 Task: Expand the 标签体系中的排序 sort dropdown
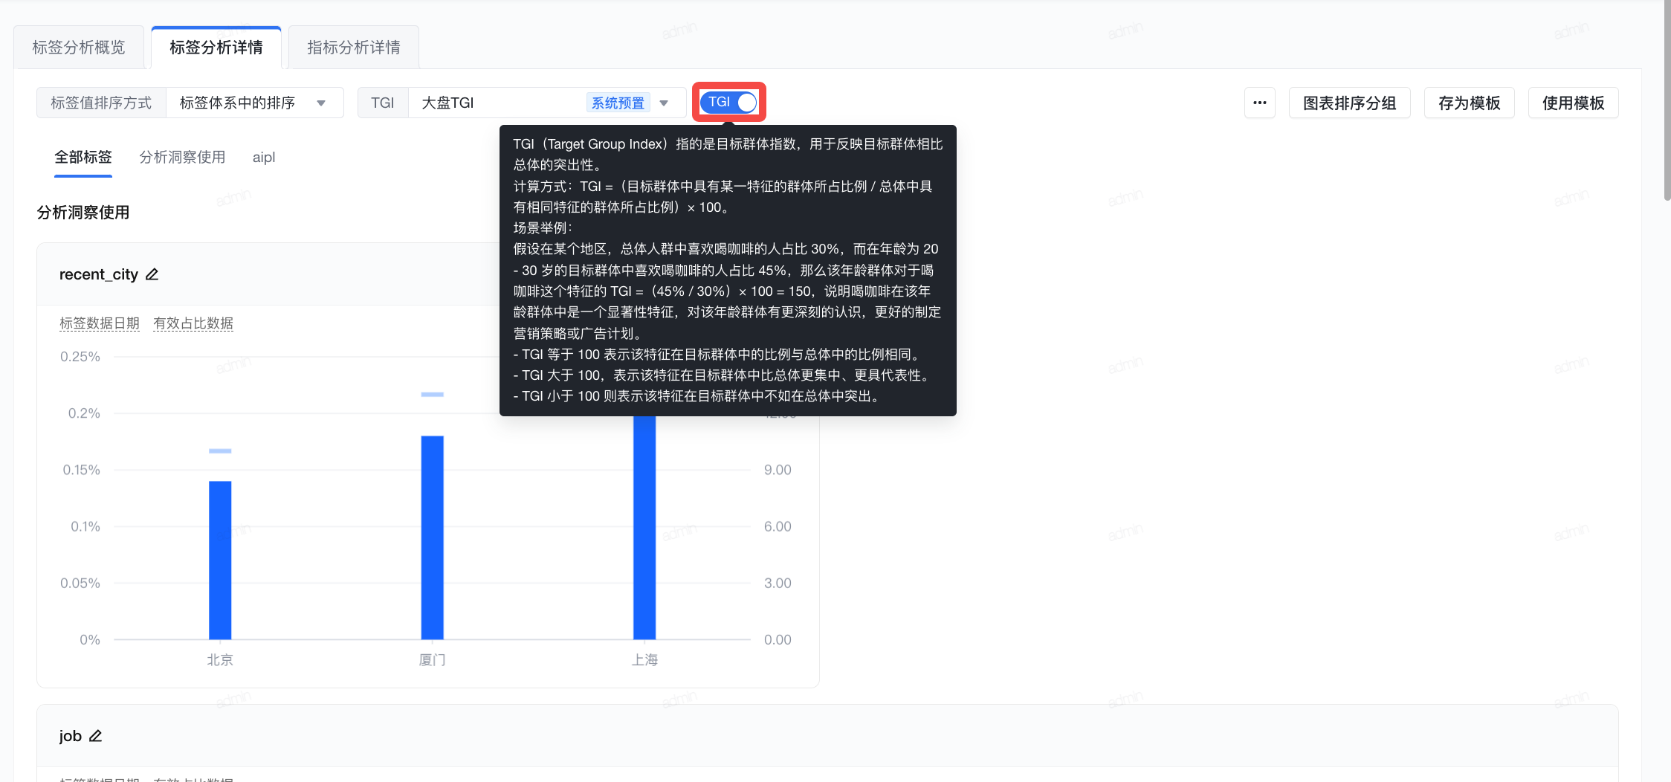(255, 103)
